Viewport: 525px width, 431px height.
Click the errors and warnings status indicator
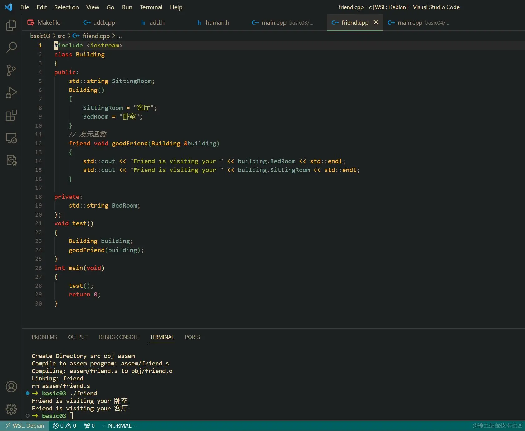click(x=65, y=426)
